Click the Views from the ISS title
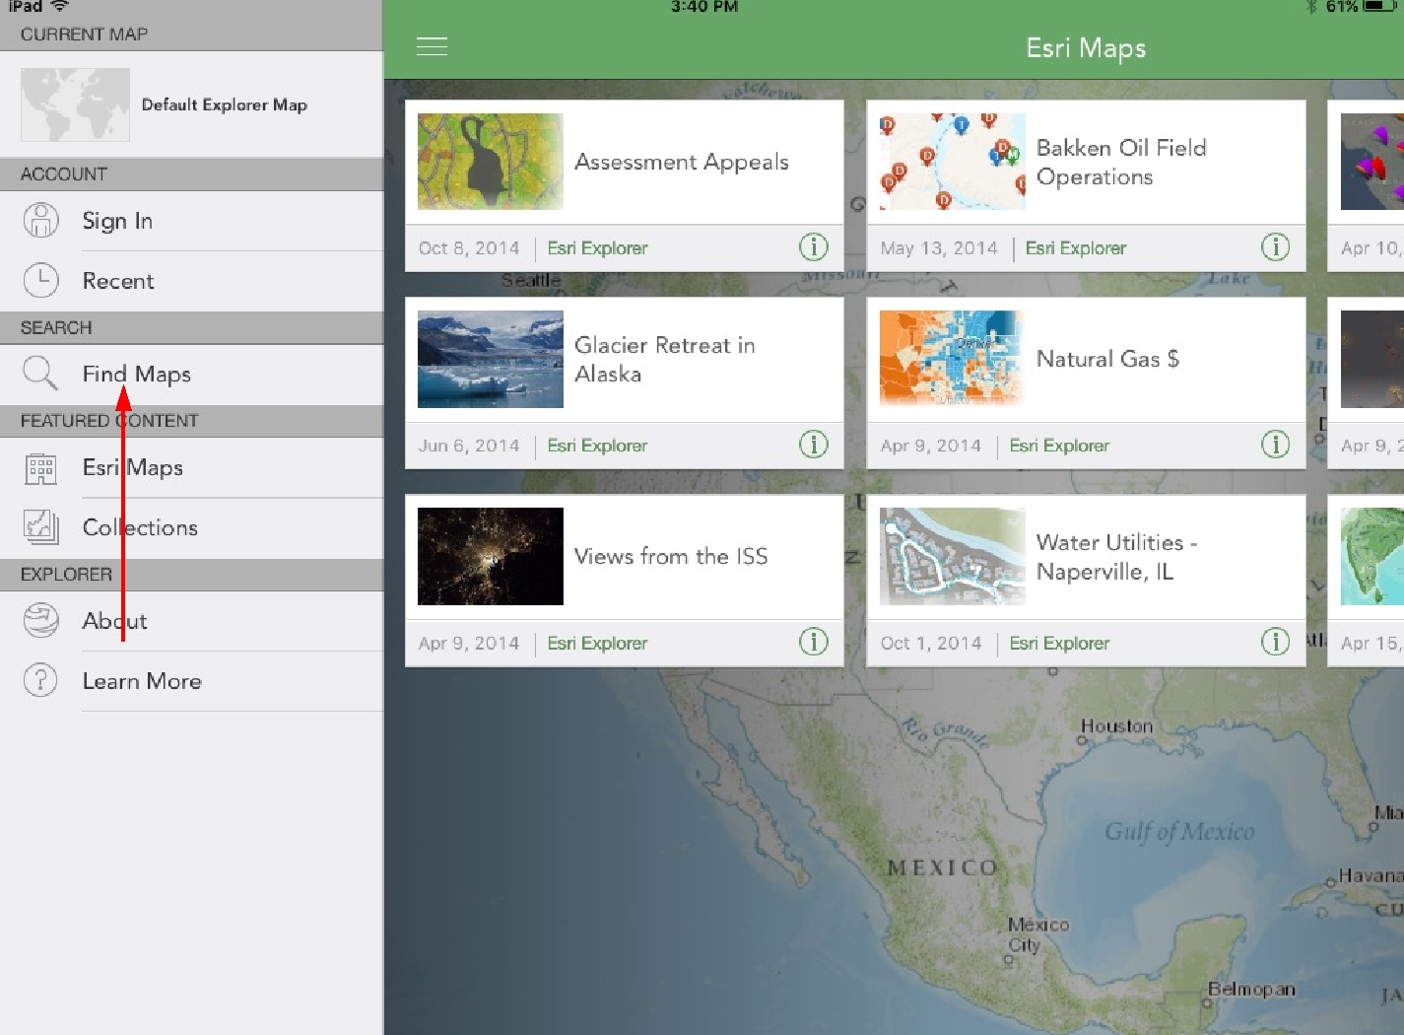Image resolution: width=1404 pixels, height=1035 pixels. [x=671, y=556]
